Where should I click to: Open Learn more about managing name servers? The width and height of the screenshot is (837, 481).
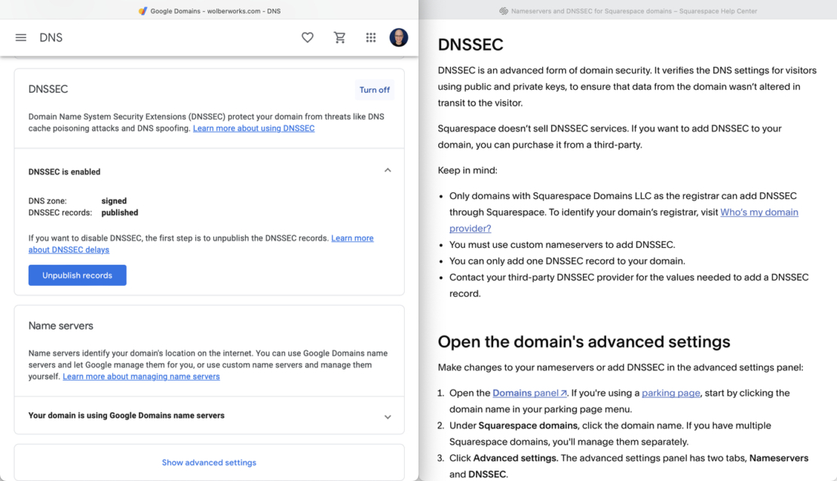tap(140, 376)
